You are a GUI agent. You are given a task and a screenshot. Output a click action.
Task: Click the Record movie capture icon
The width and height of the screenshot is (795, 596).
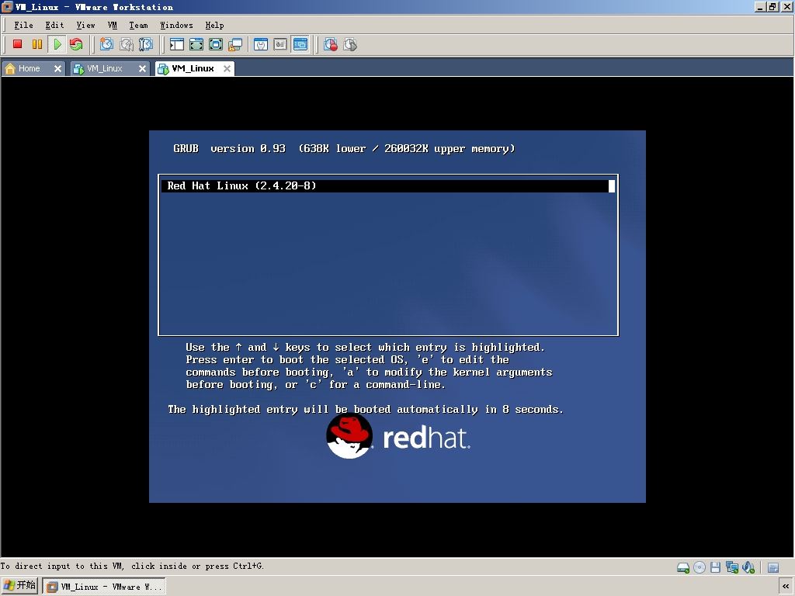tap(331, 44)
